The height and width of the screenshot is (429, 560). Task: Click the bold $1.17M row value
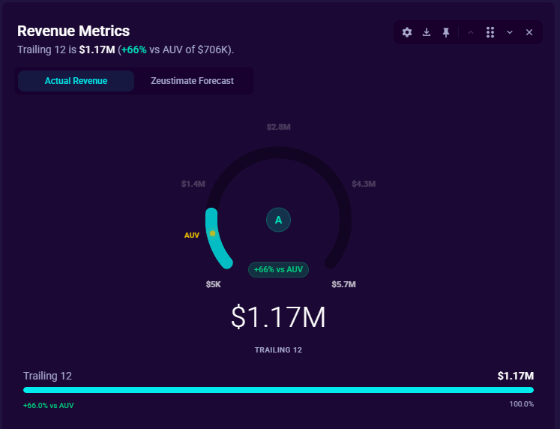click(x=516, y=376)
